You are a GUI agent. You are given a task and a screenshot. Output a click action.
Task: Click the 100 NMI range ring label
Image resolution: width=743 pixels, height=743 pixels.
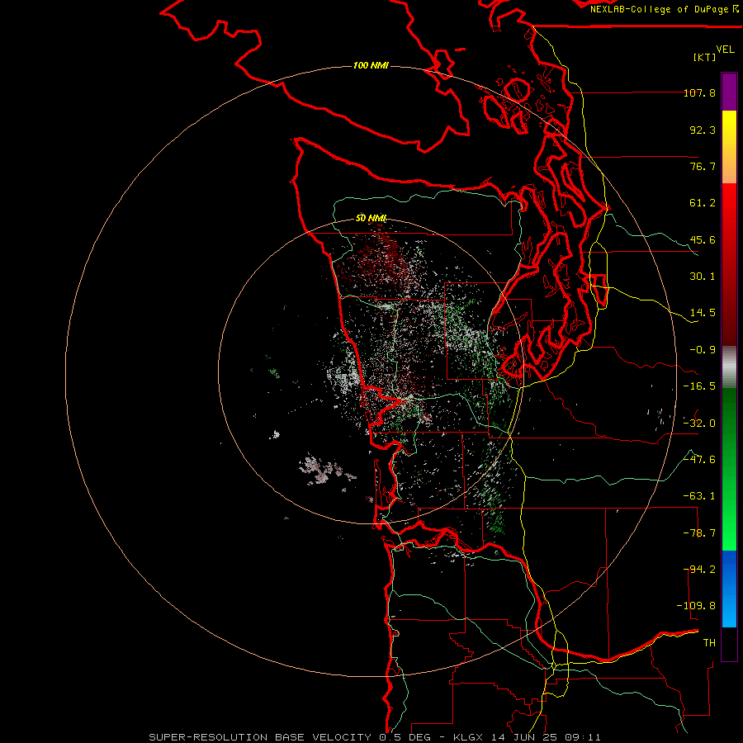pos(371,65)
